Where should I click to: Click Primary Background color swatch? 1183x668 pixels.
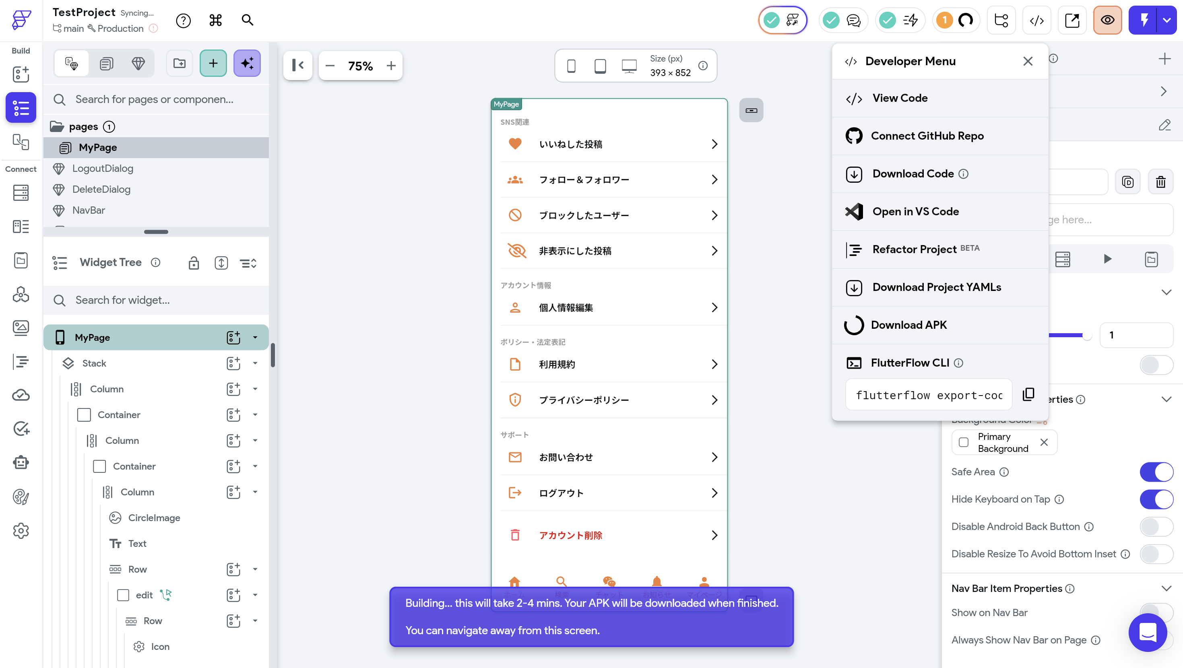coord(964,443)
